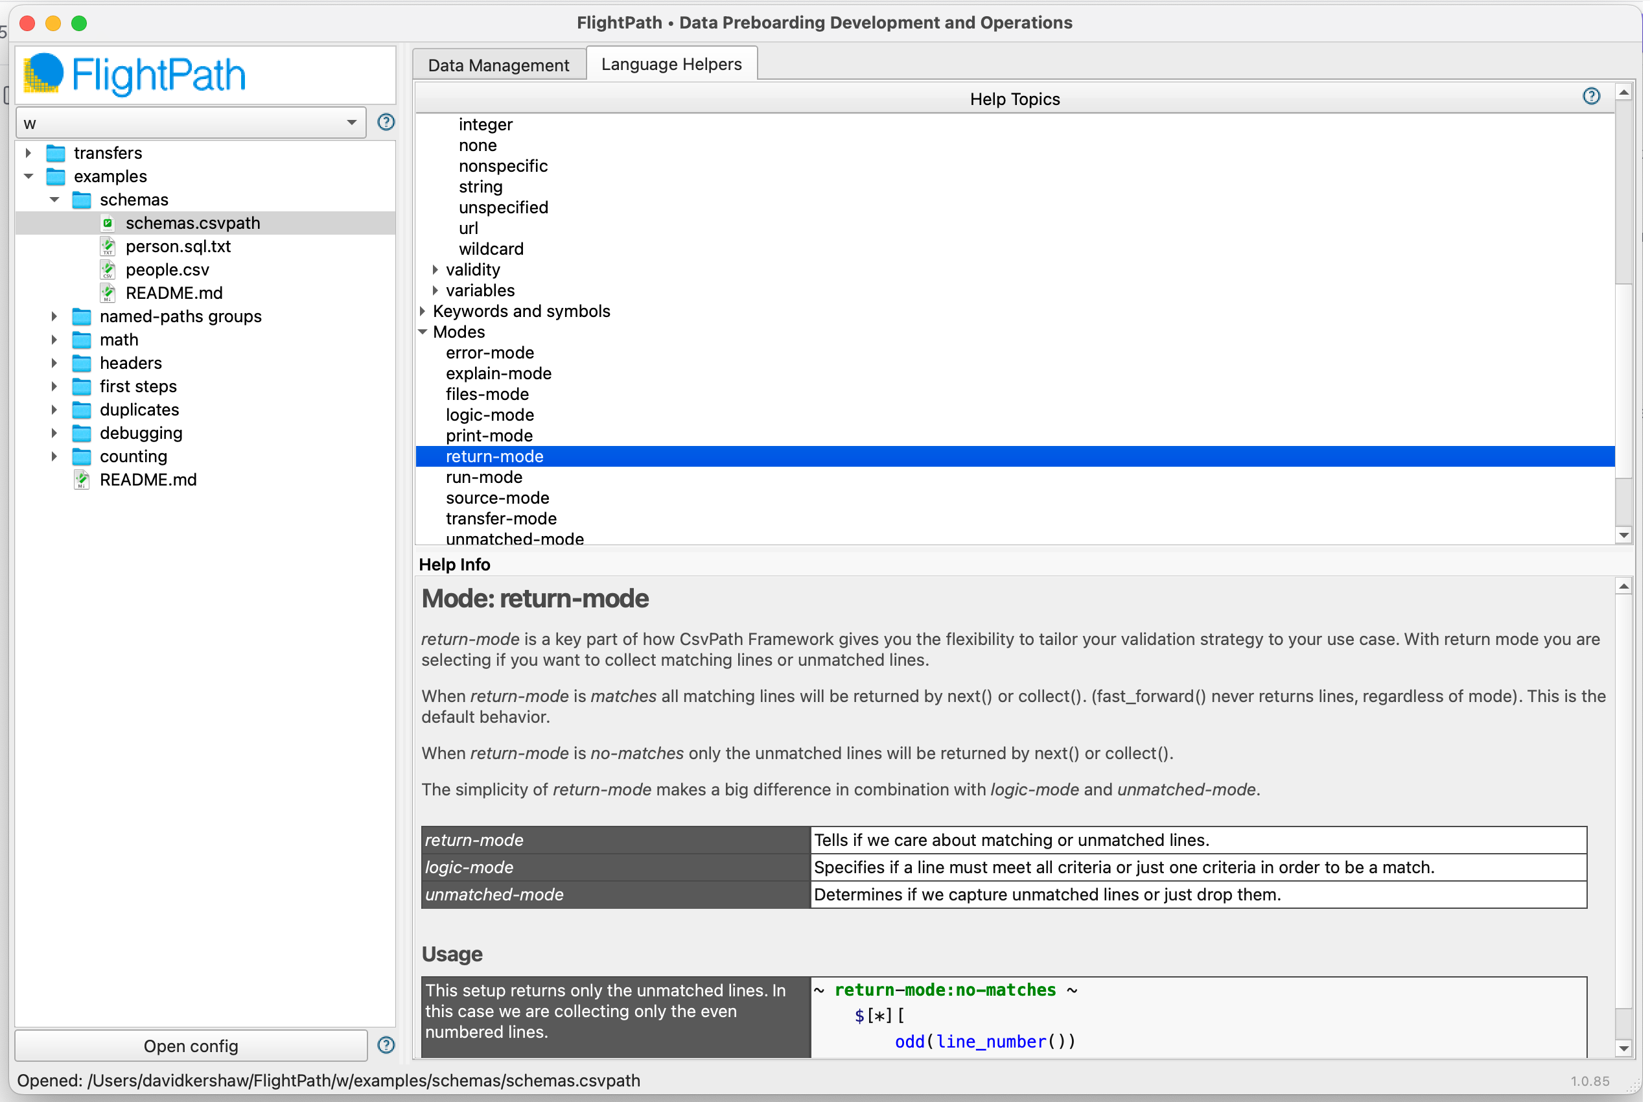The height and width of the screenshot is (1102, 1650).
Task: Expand the named-paths groups folder
Action: tap(54, 317)
